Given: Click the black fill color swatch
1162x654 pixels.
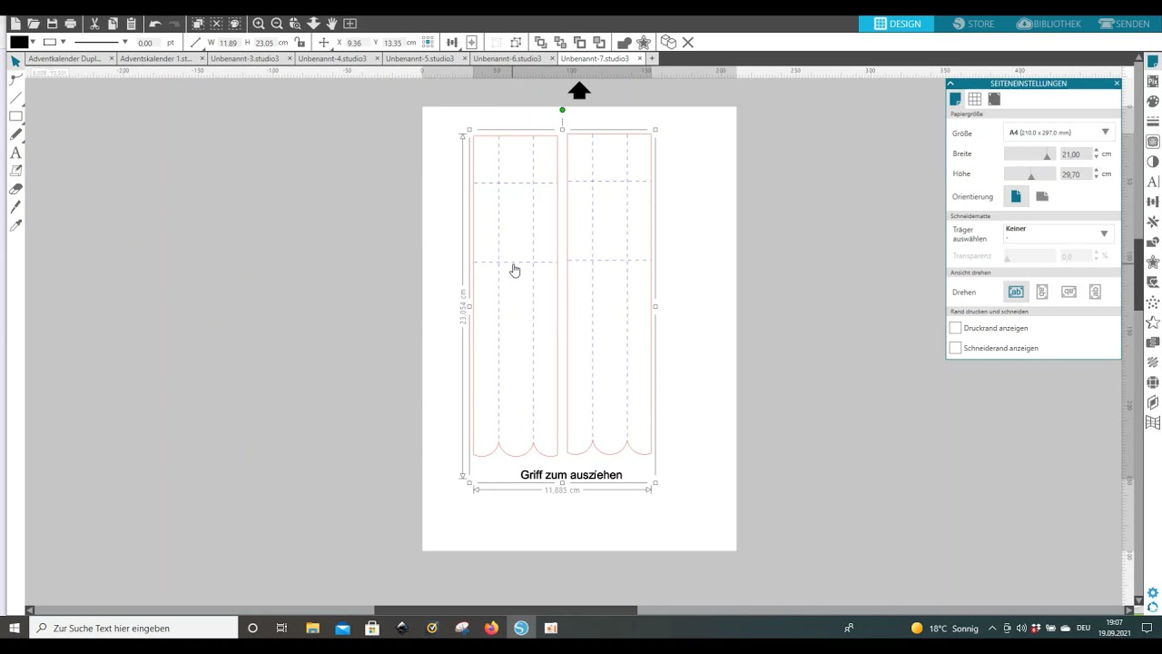Looking at the screenshot, I should (19, 43).
